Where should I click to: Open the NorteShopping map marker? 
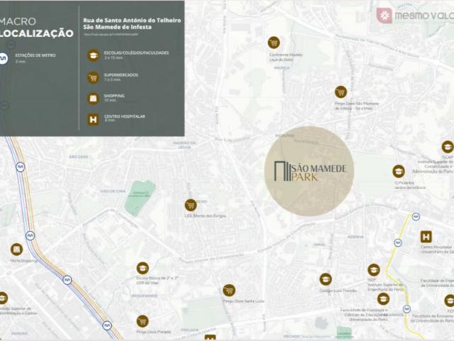pos(16,249)
